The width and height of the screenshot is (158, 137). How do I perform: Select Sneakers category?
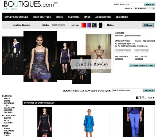point(9,131)
